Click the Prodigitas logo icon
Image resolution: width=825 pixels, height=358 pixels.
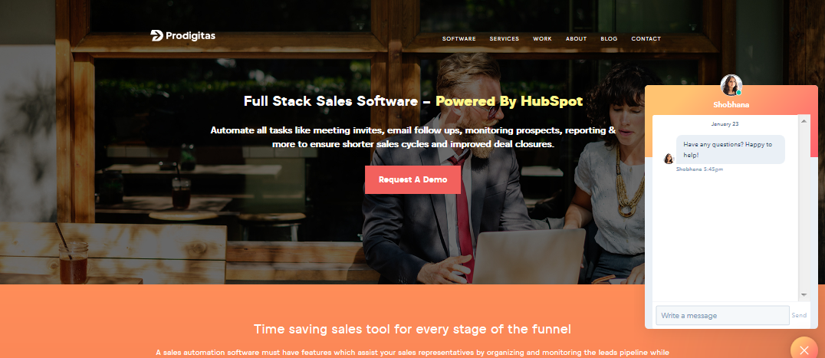(x=156, y=36)
